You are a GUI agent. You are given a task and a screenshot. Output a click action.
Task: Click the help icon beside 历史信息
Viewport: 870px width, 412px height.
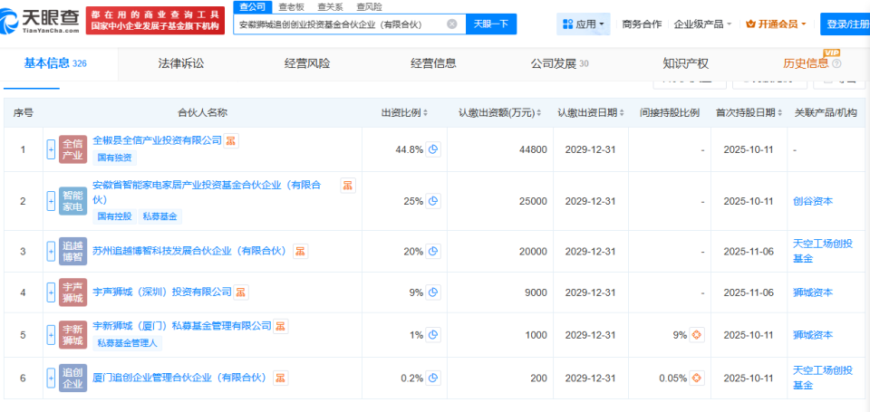click(836, 63)
